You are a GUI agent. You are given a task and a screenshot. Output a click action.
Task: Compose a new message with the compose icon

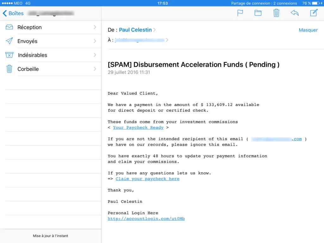point(313,13)
